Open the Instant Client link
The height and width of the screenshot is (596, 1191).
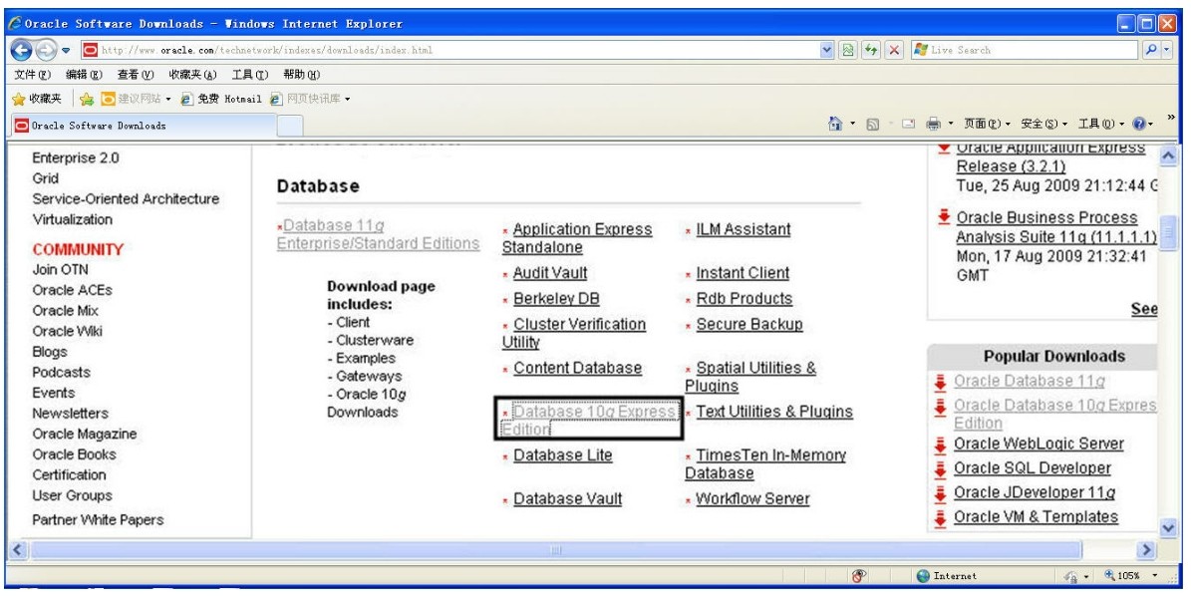pos(743,273)
